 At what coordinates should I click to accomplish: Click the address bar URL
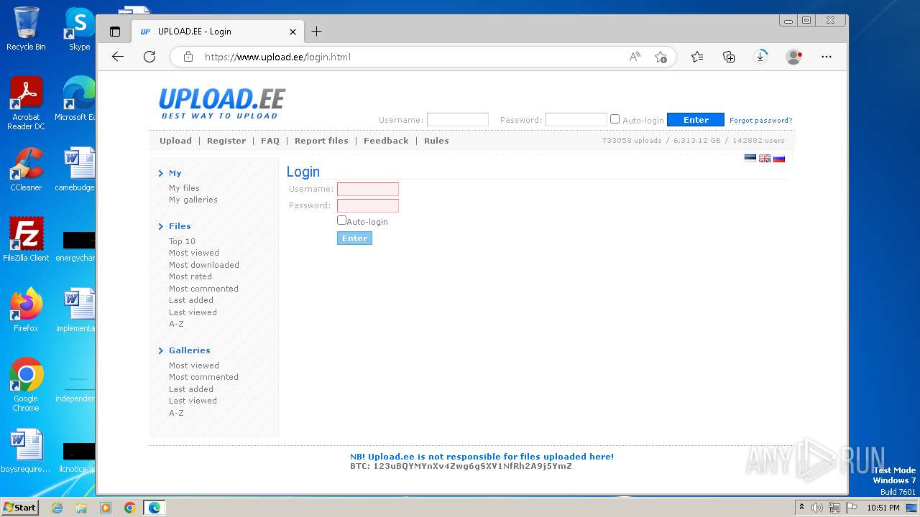[277, 57]
